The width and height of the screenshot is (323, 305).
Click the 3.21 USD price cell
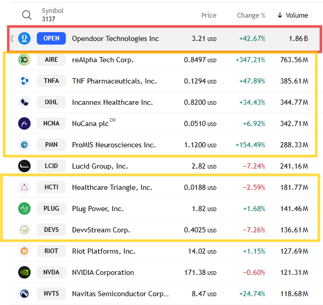pyautogui.click(x=204, y=38)
